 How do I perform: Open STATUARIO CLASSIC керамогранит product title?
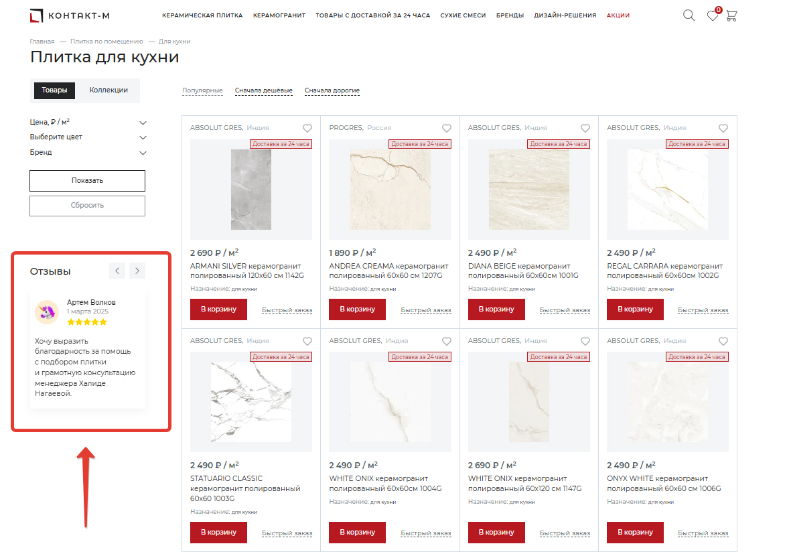(x=245, y=489)
